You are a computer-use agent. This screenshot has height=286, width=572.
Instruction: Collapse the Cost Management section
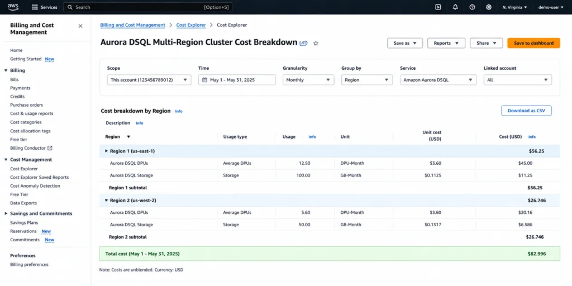(6, 160)
